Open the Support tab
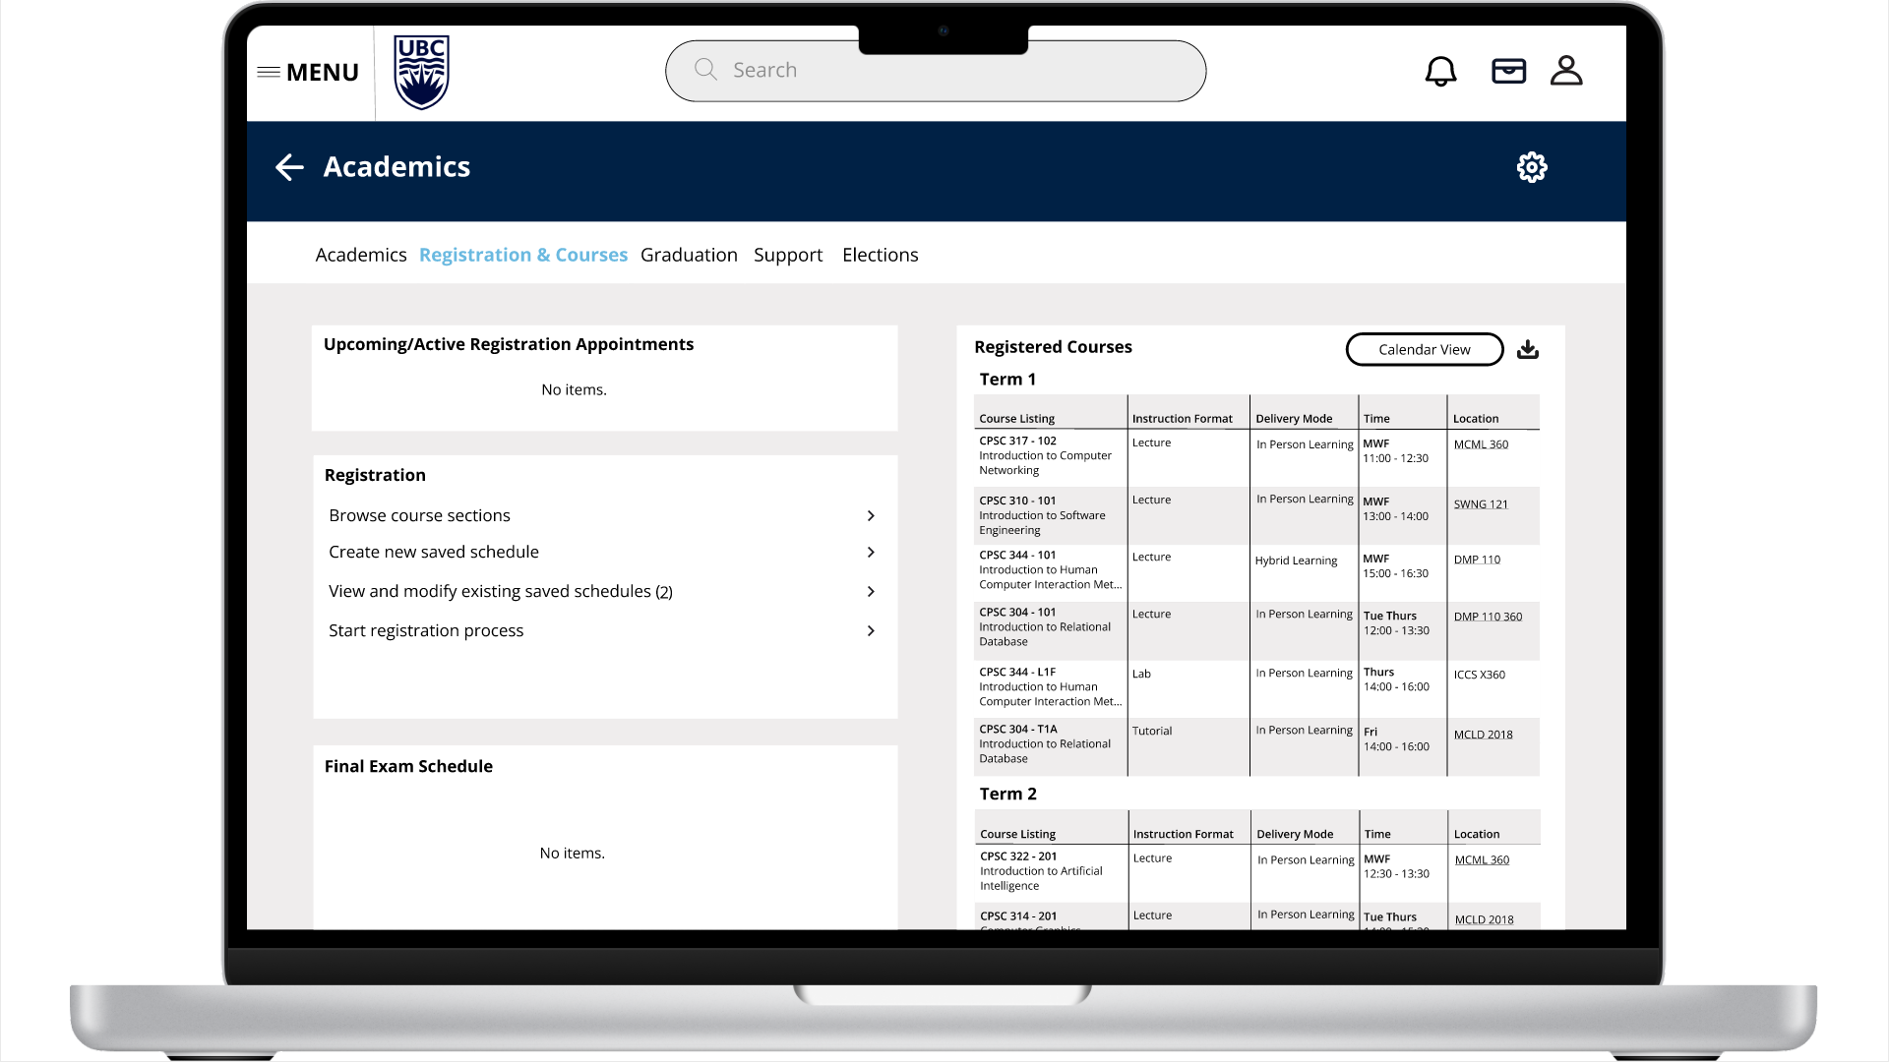This screenshot has height=1062, width=1889. 787,255
